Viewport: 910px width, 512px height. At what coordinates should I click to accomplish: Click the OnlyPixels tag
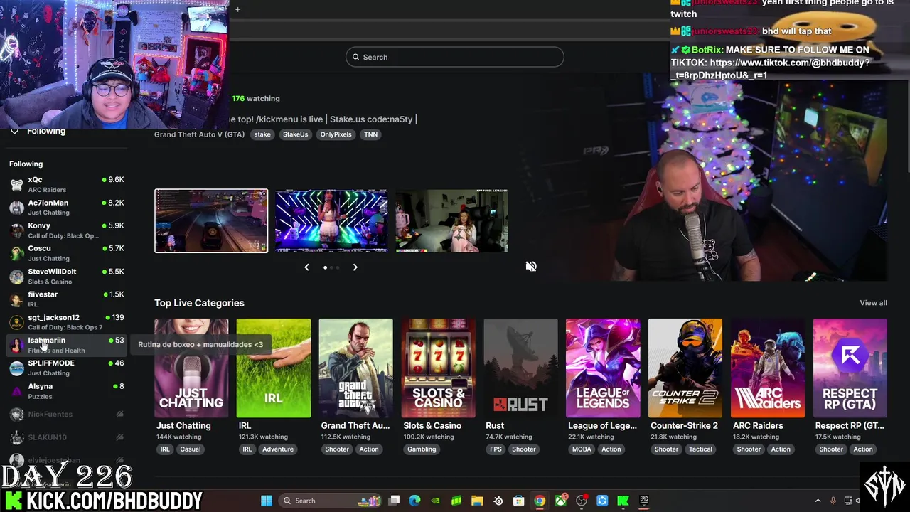point(336,134)
